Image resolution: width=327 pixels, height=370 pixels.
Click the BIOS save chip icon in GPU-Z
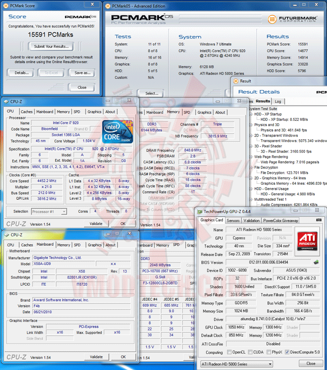316,262
